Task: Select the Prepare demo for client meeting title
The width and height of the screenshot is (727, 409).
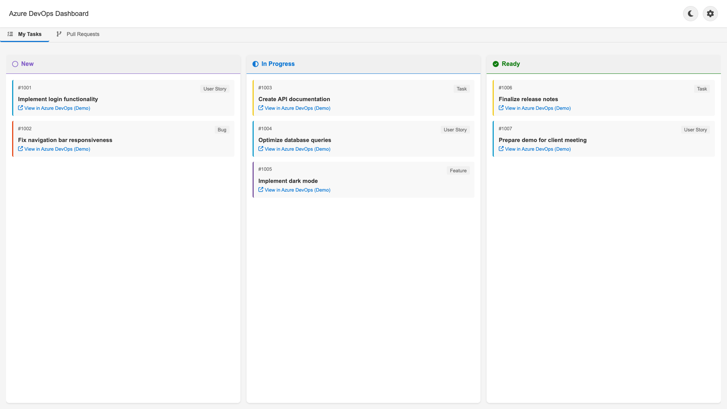Action: tap(543, 140)
